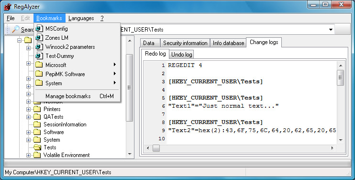This screenshot has height=180, width=355.
Task: Open the Languages menu
Action: click(x=81, y=18)
